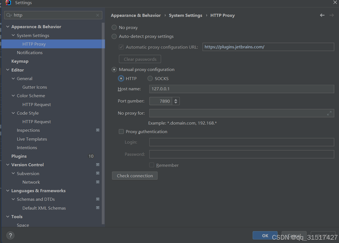The image size is (339, 243).
Task: Increase the port number with the up arrow
Action: [x=176, y=99]
